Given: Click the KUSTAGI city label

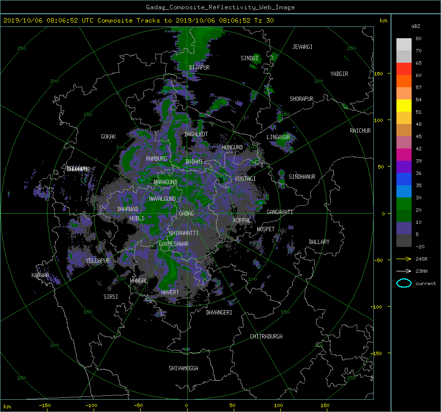Looking at the screenshot, I should coord(245,179).
